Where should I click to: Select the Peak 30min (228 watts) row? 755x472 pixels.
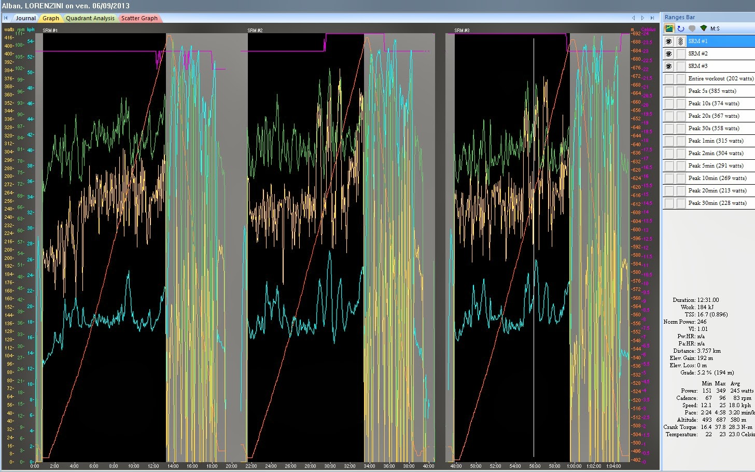(x=709, y=203)
